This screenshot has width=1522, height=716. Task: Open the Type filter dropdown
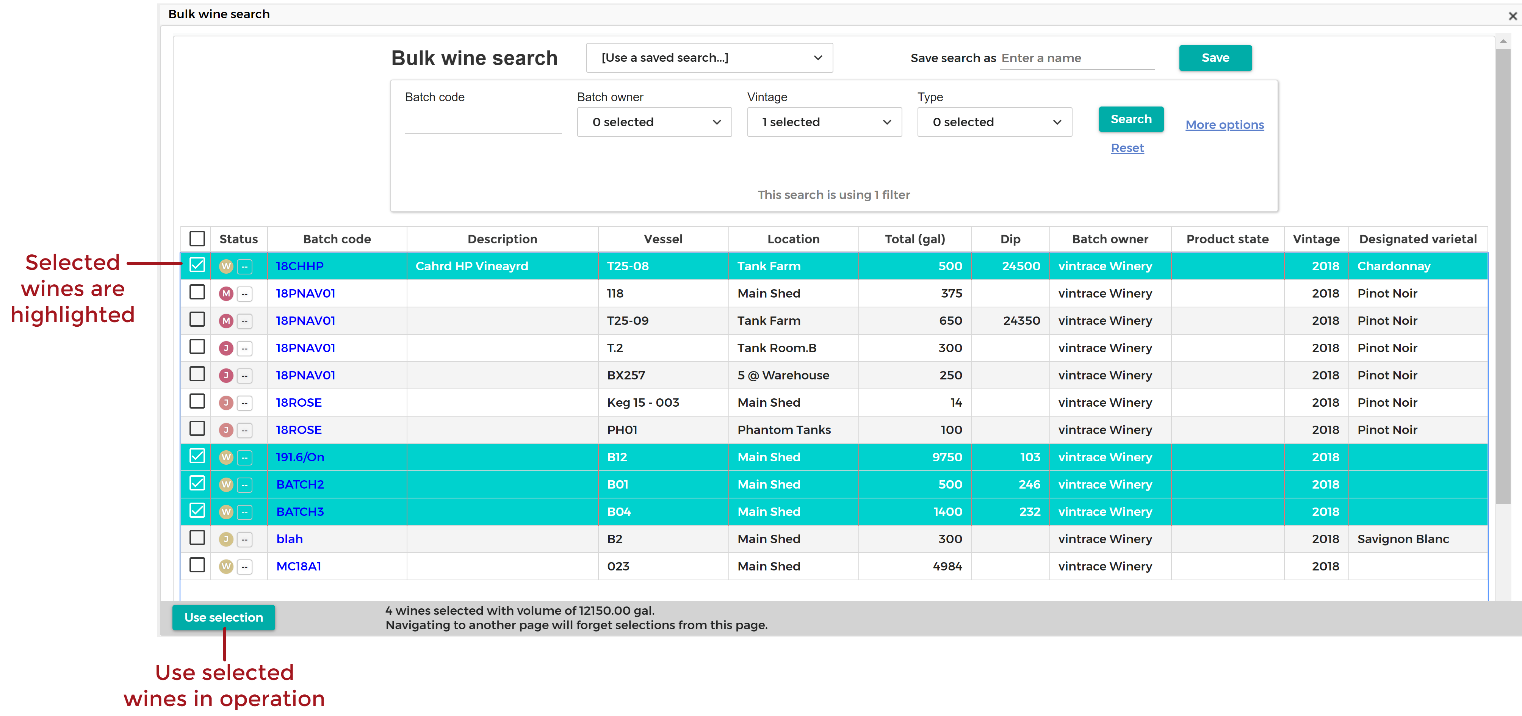(x=994, y=122)
